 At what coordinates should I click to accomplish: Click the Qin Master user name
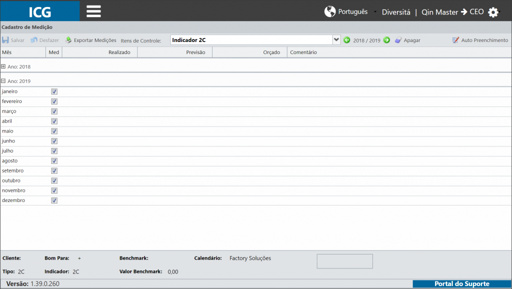[x=440, y=12]
